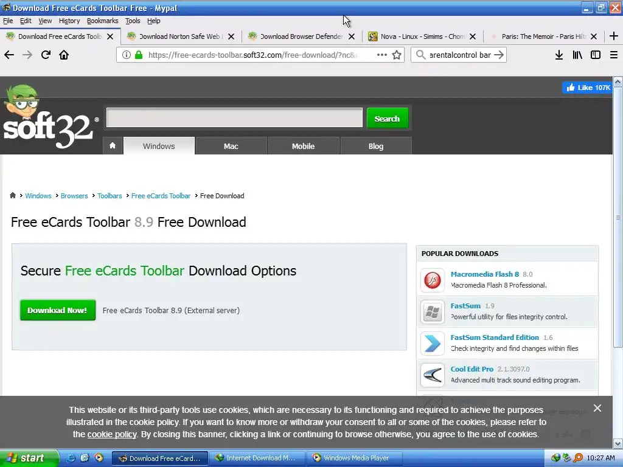Reload the current page
This screenshot has width=623, height=467.
click(46, 55)
